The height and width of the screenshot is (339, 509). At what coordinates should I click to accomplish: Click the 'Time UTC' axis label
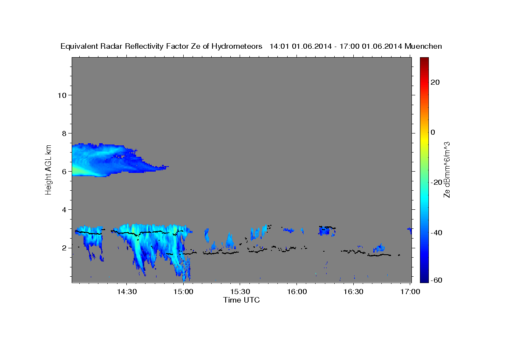point(241,300)
